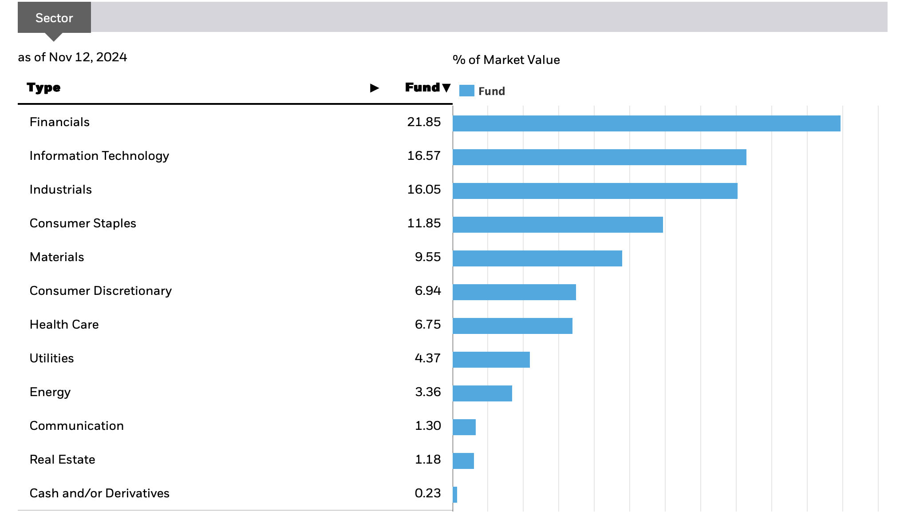Click the tiny Cash and/or Derivatives bar
This screenshot has height=524, width=900.
click(455, 495)
